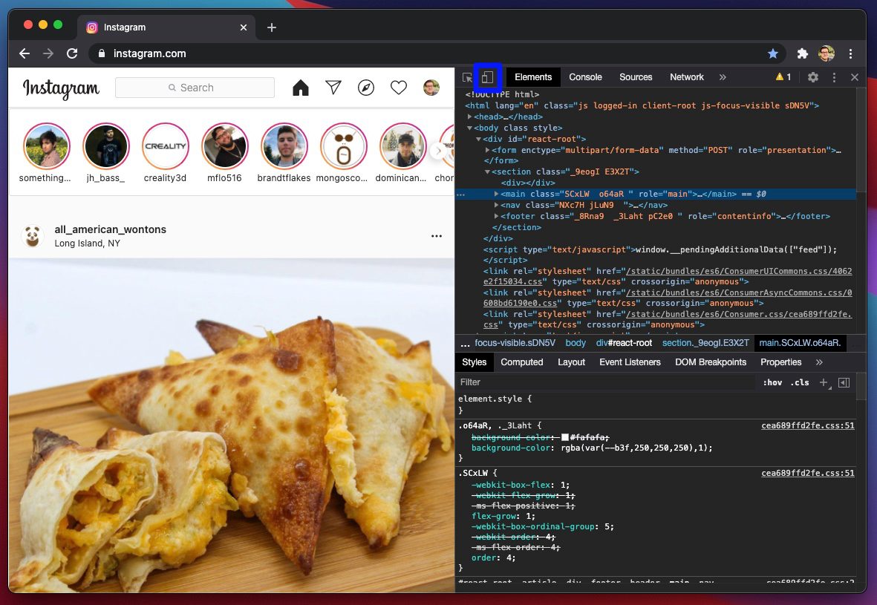Toggle the device toolbar icon in DevTools
Image resolution: width=877 pixels, height=605 pixels.
pyautogui.click(x=487, y=77)
